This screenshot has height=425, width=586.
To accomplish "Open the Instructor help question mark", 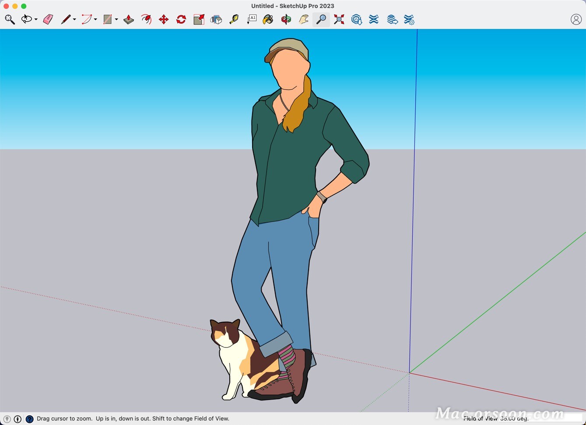I will tap(29, 419).
